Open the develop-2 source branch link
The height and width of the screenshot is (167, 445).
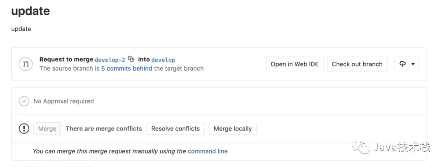coord(110,59)
